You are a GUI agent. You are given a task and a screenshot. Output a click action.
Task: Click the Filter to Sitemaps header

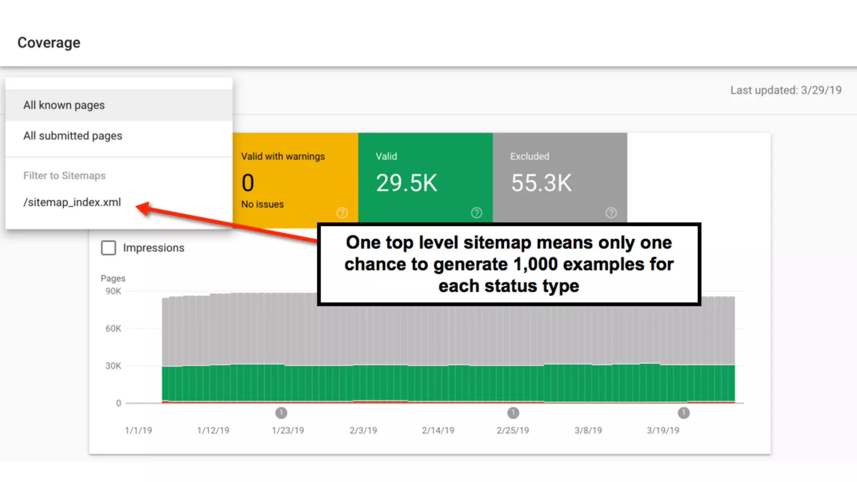point(64,175)
